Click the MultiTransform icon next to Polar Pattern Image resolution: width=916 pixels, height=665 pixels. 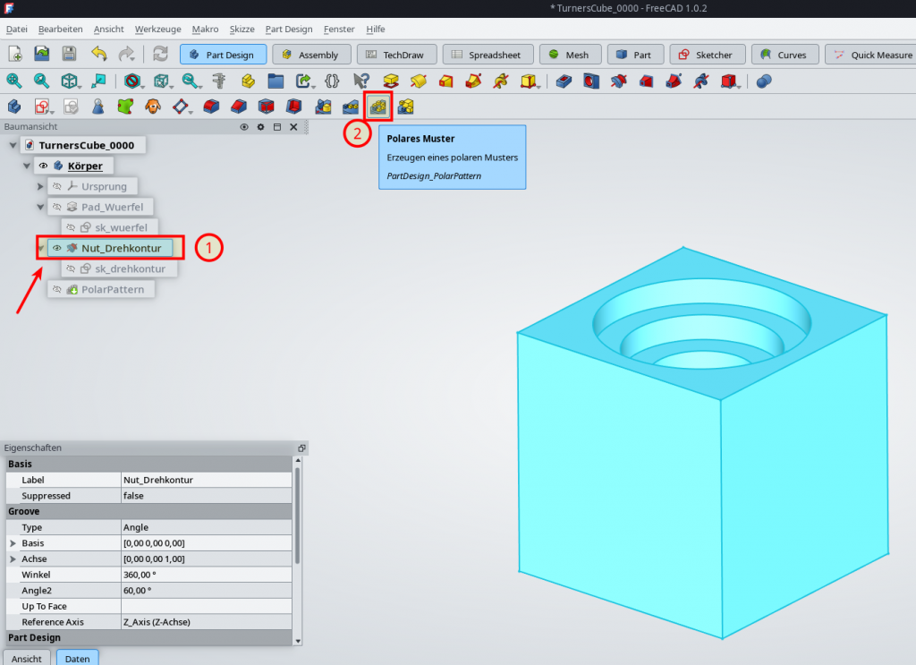406,107
